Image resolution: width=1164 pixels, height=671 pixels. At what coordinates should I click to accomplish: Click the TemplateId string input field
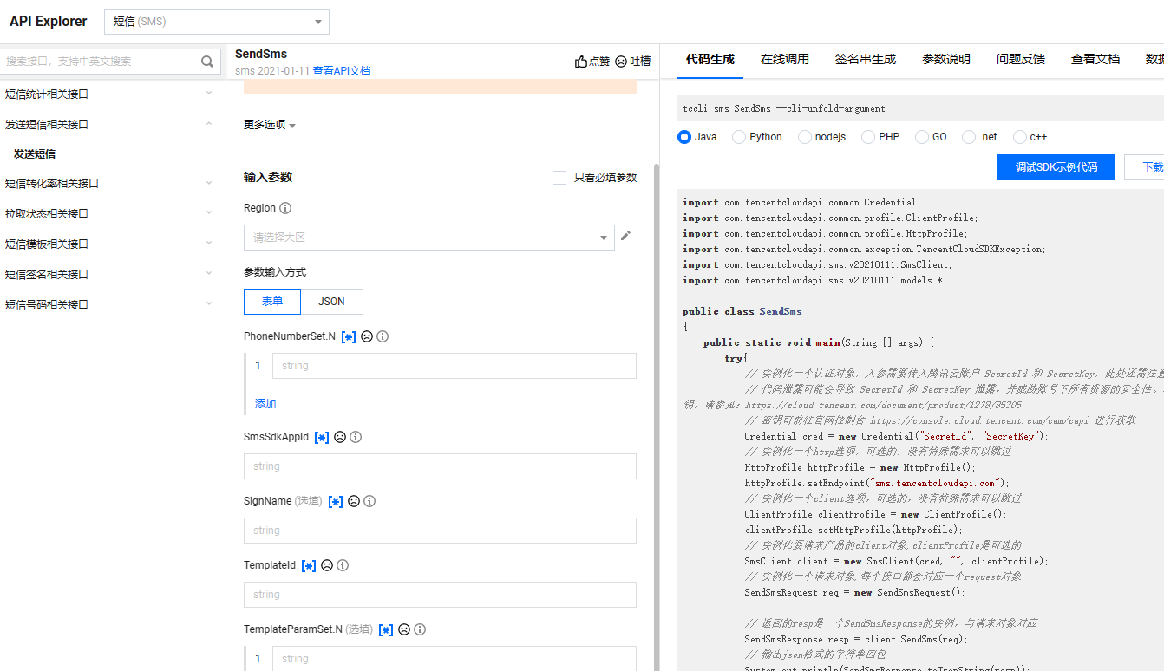tap(440, 595)
